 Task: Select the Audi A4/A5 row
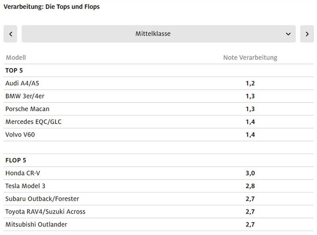[22, 83]
